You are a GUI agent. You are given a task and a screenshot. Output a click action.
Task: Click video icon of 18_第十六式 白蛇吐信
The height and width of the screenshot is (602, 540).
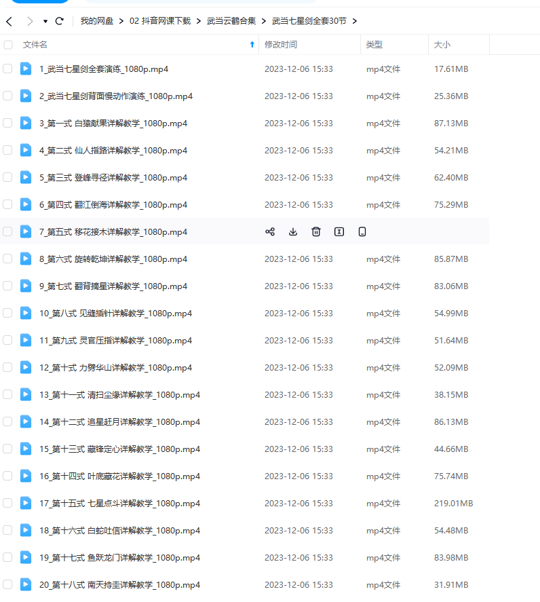coord(26,530)
